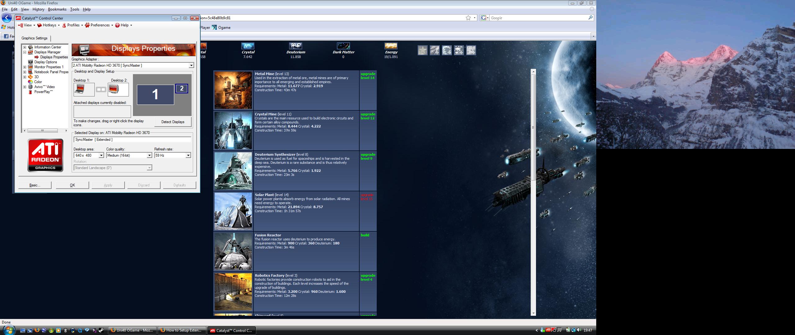Click the Google search input field
The image size is (795, 335).
(538, 18)
